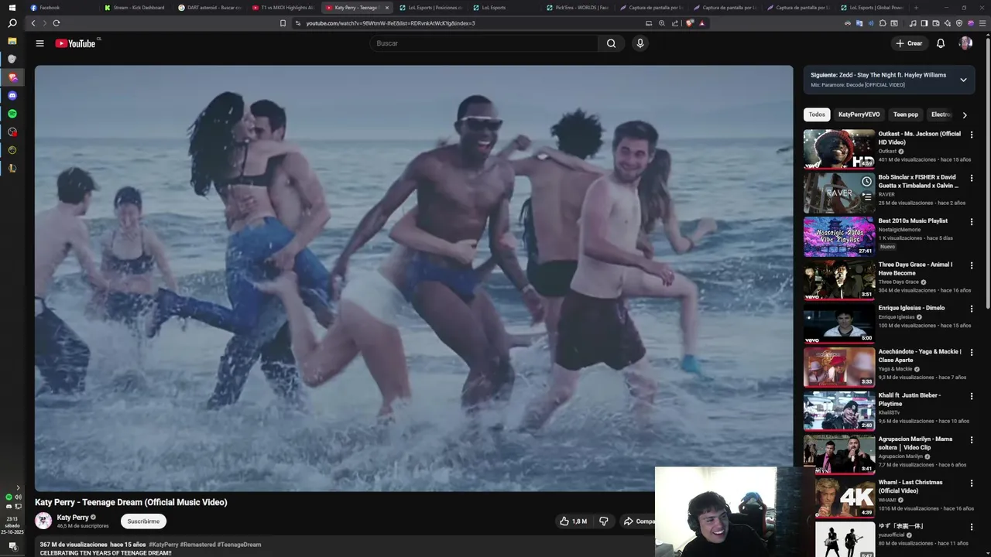Show more filter chips with the right arrow
991x557 pixels.
click(x=964, y=114)
